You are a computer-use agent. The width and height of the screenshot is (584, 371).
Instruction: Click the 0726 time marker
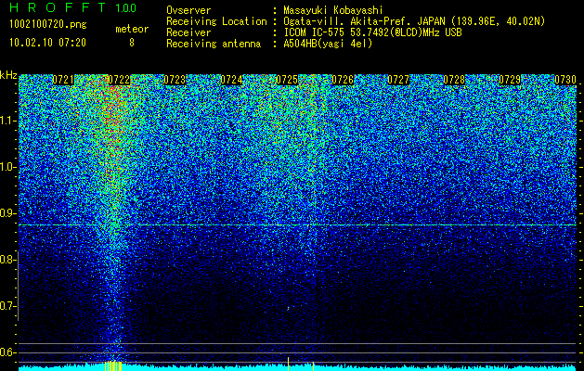pos(343,80)
